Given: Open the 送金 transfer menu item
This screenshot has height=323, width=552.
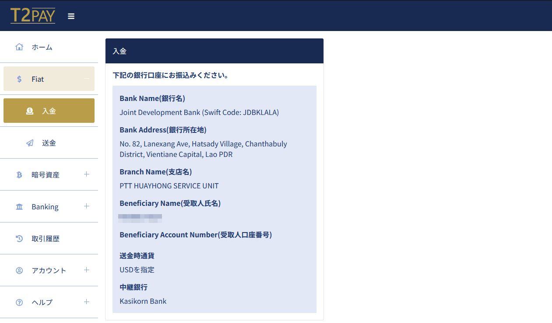Looking at the screenshot, I should coord(49,142).
